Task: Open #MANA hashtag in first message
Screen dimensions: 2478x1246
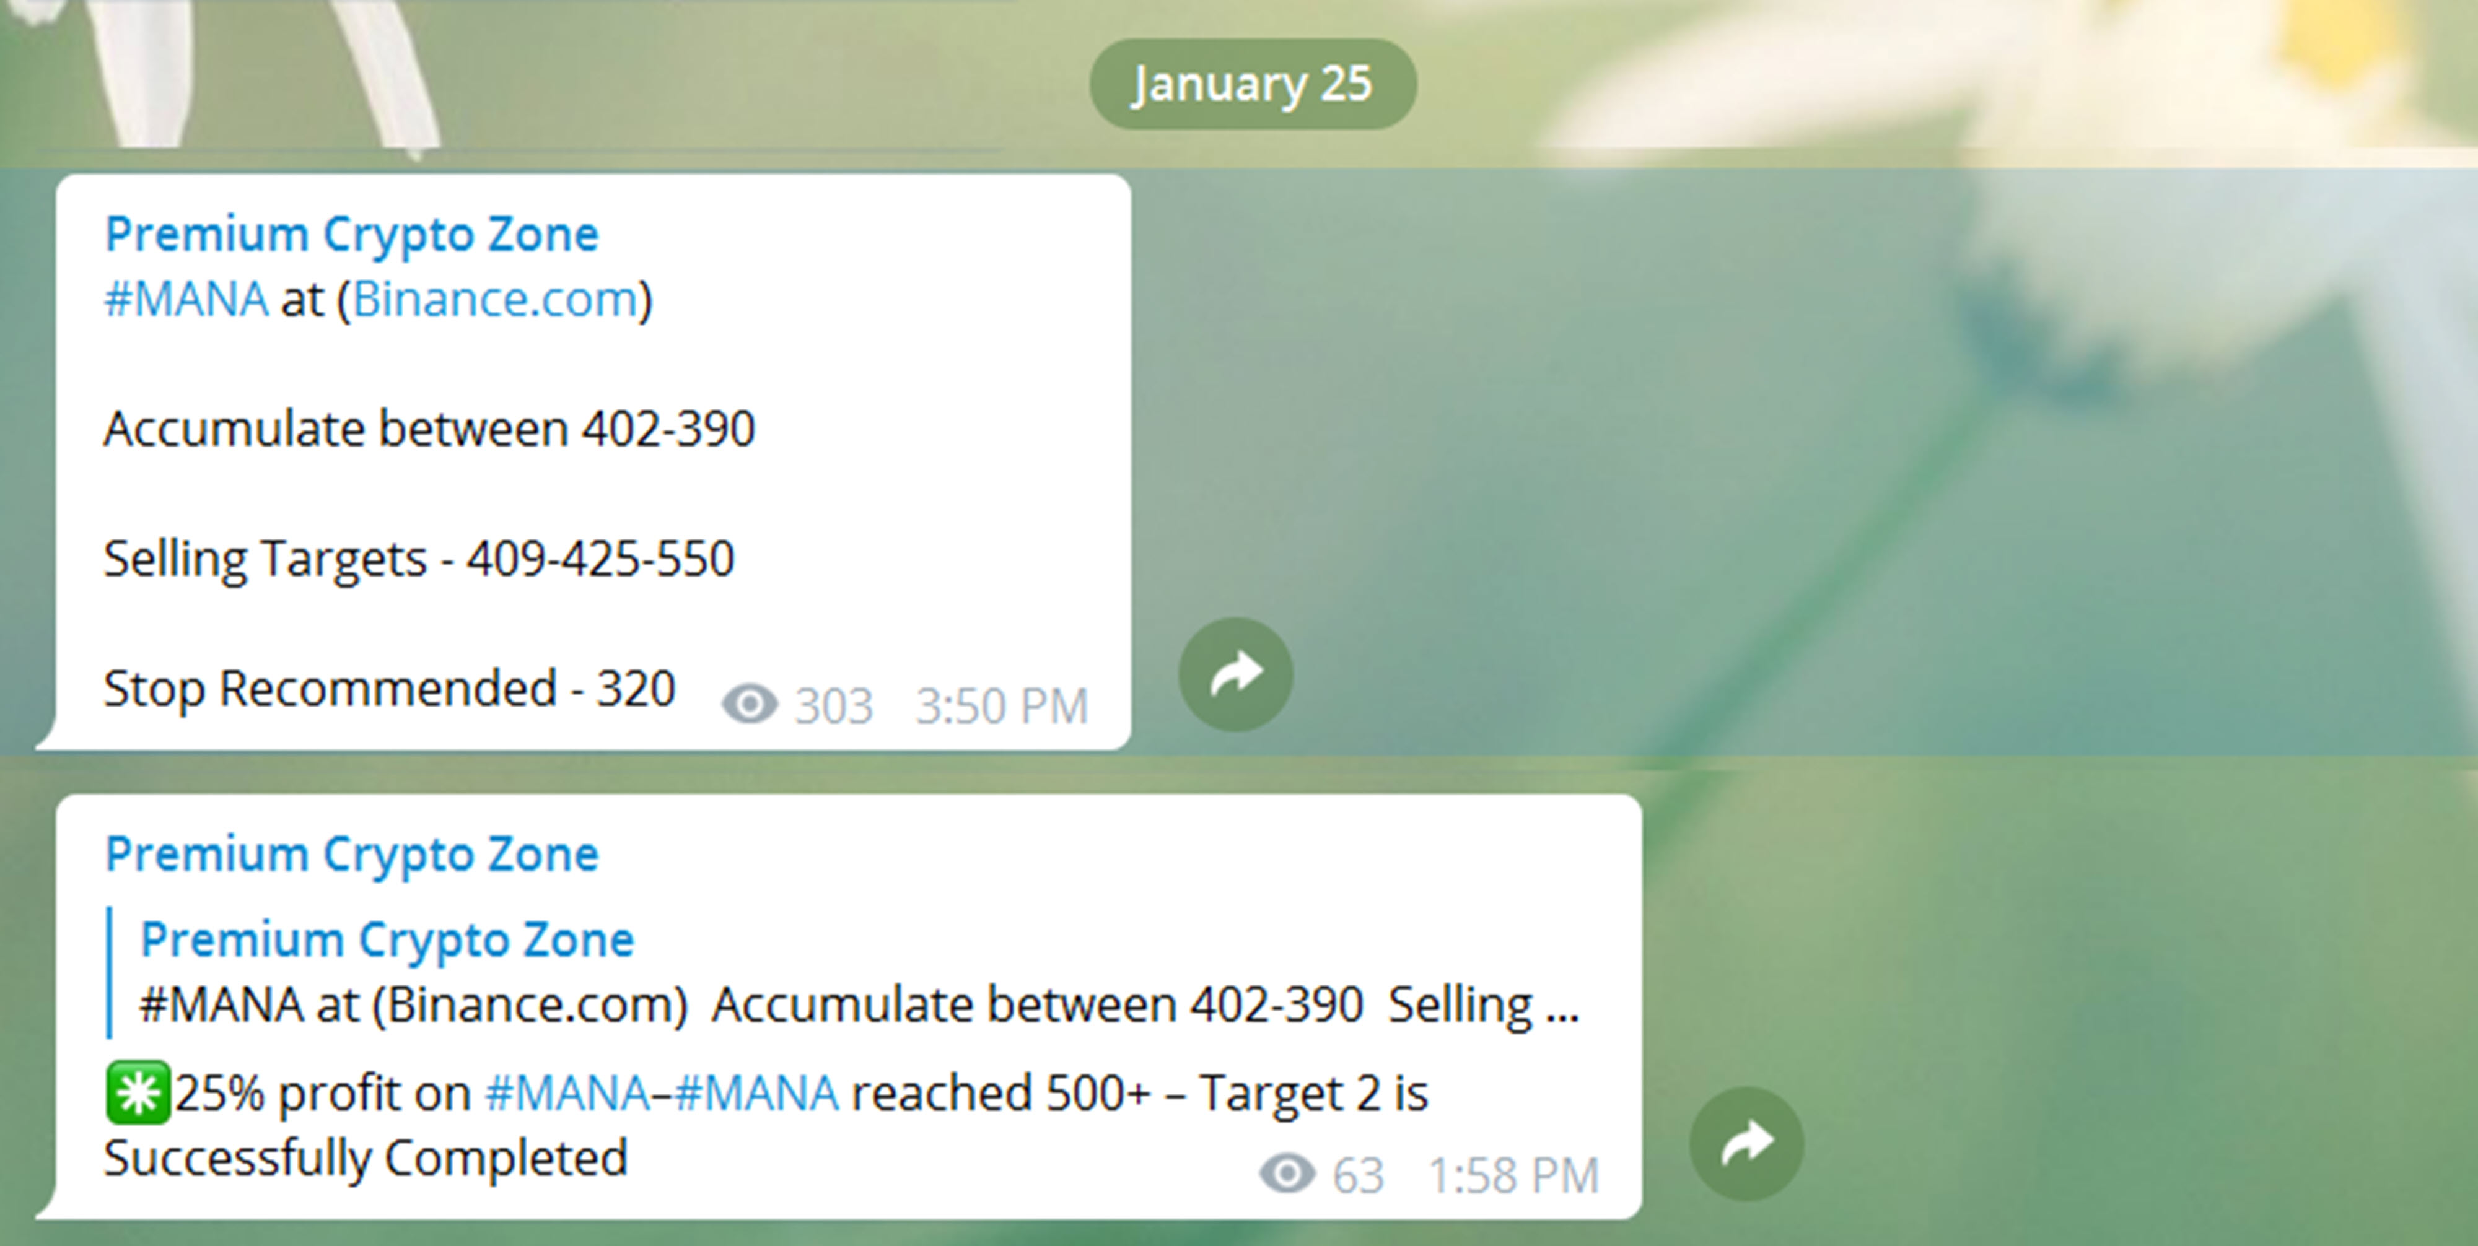Action: click(x=186, y=299)
